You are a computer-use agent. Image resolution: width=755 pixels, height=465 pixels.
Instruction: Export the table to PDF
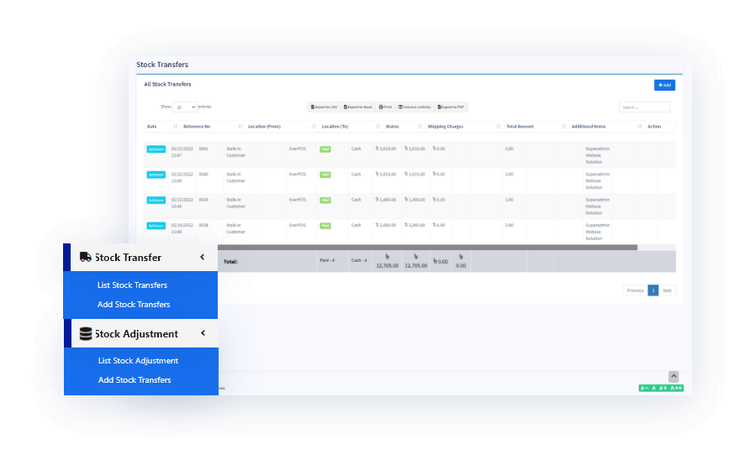[x=451, y=107]
